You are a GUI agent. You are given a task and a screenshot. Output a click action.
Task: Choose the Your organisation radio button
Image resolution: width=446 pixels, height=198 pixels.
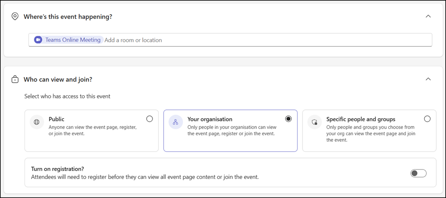point(289,119)
